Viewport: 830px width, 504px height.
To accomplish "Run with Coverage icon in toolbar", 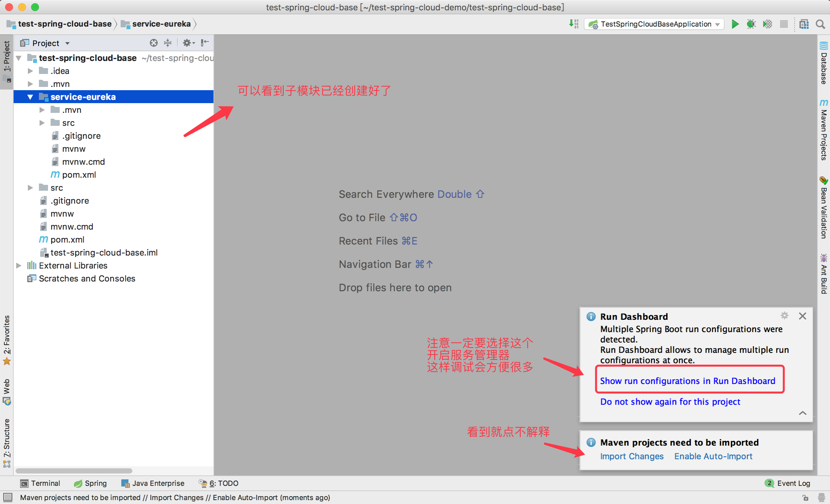I will [767, 24].
